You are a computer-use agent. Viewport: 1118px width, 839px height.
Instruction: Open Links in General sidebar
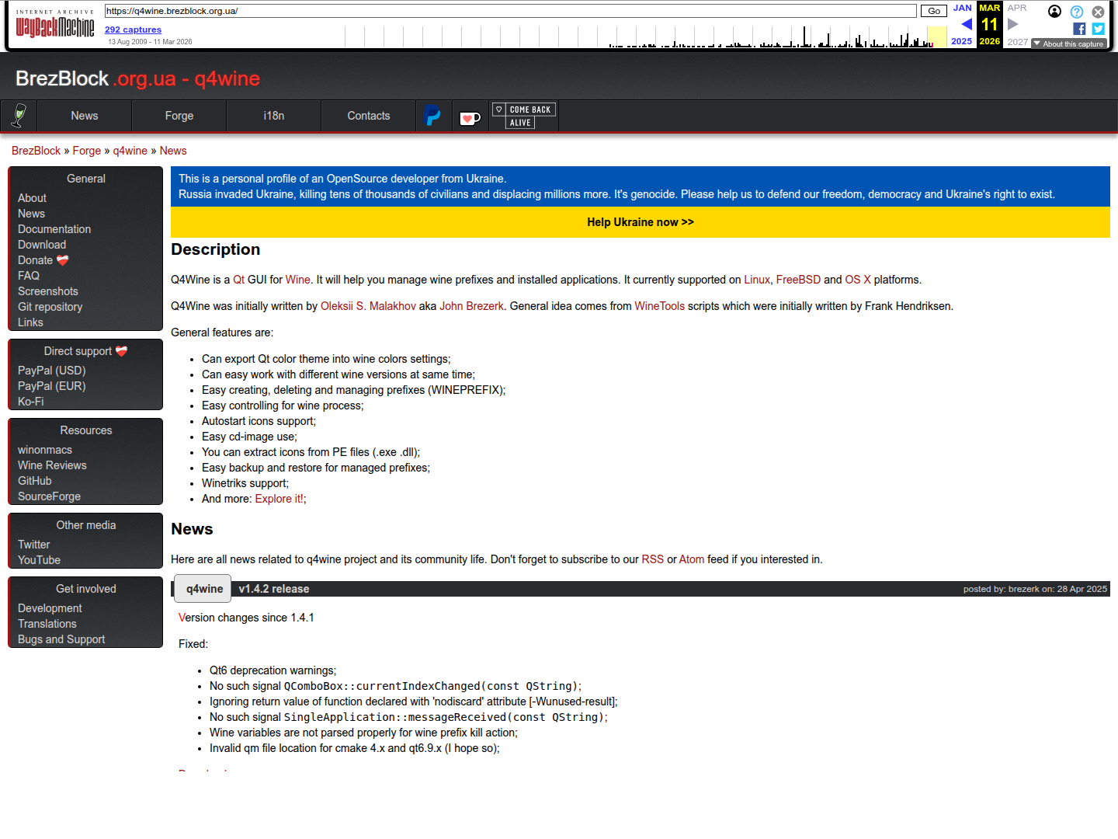(x=30, y=322)
